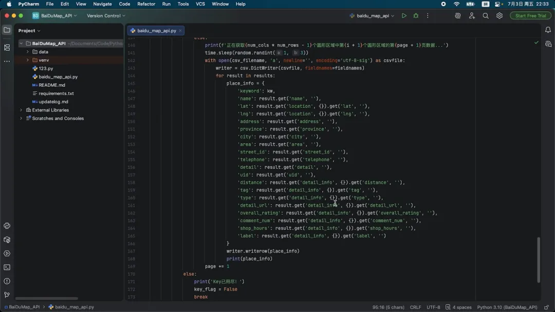The height and width of the screenshot is (312, 555).
Task: Open the Refactor menu
Action: (146, 4)
